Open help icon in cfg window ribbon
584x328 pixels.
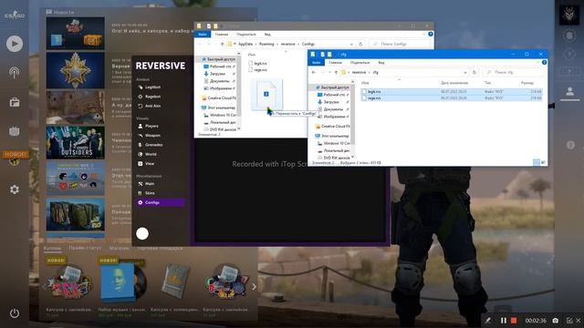point(544,63)
